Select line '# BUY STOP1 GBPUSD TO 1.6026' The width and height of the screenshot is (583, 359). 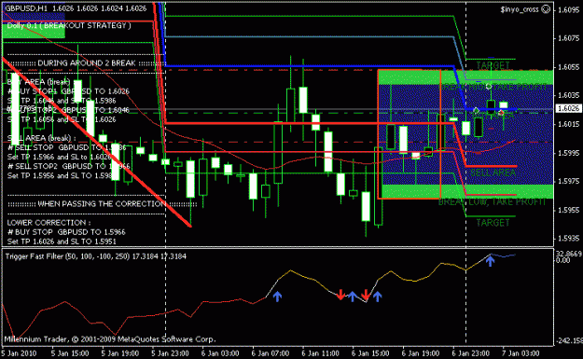coord(68,91)
